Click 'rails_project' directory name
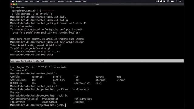This screenshot has width=194, height=109. pos(83,99)
